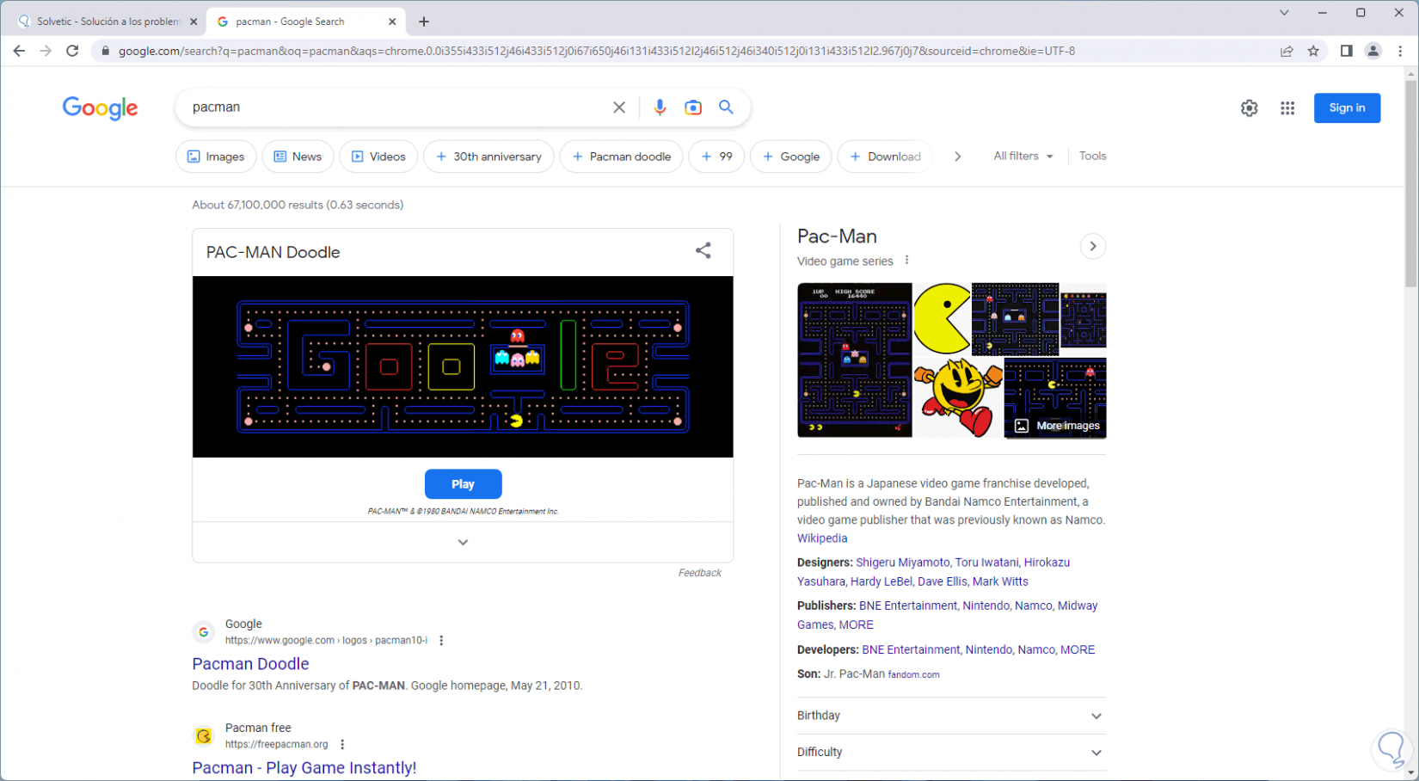1419x781 pixels.
Task: Open options for the freepacman.org result
Action: [x=342, y=745]
